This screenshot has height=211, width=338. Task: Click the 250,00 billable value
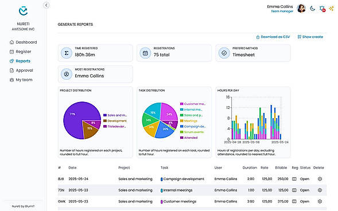[283, 179]
